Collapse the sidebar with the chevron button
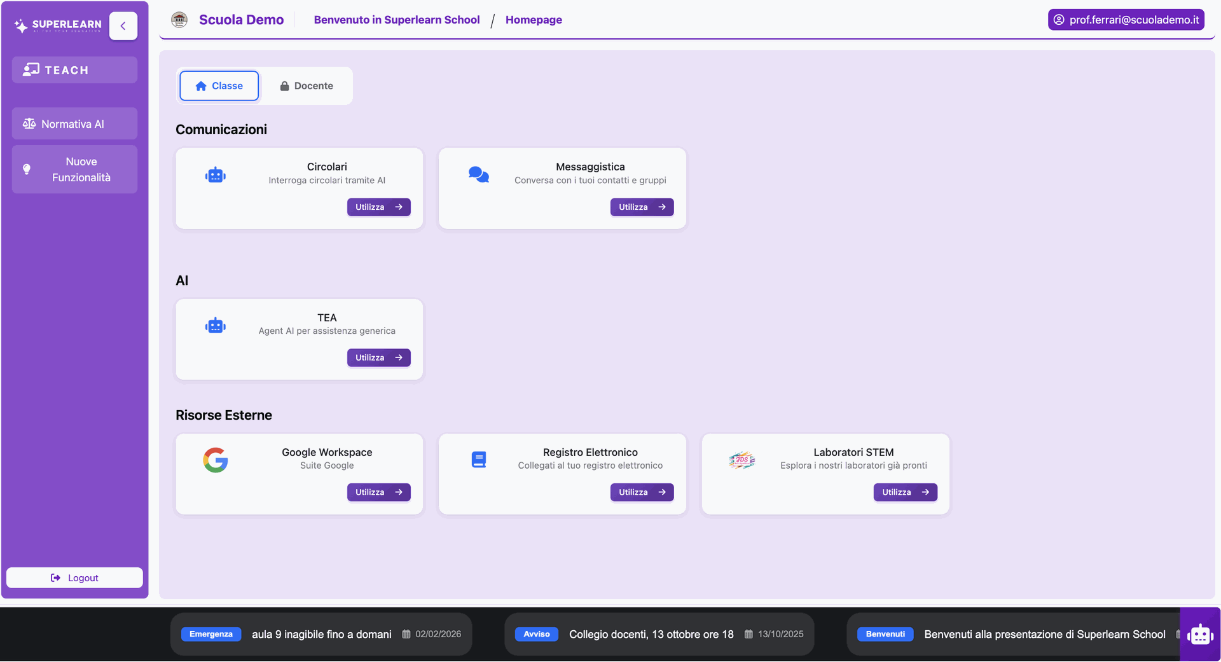The width and height of the screenshot is (1221, 662). [123, 26]
